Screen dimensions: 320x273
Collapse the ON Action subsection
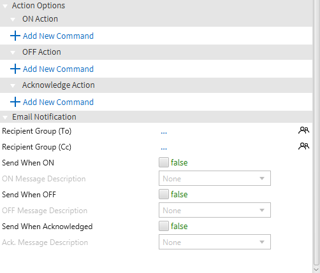pos(13,20)
